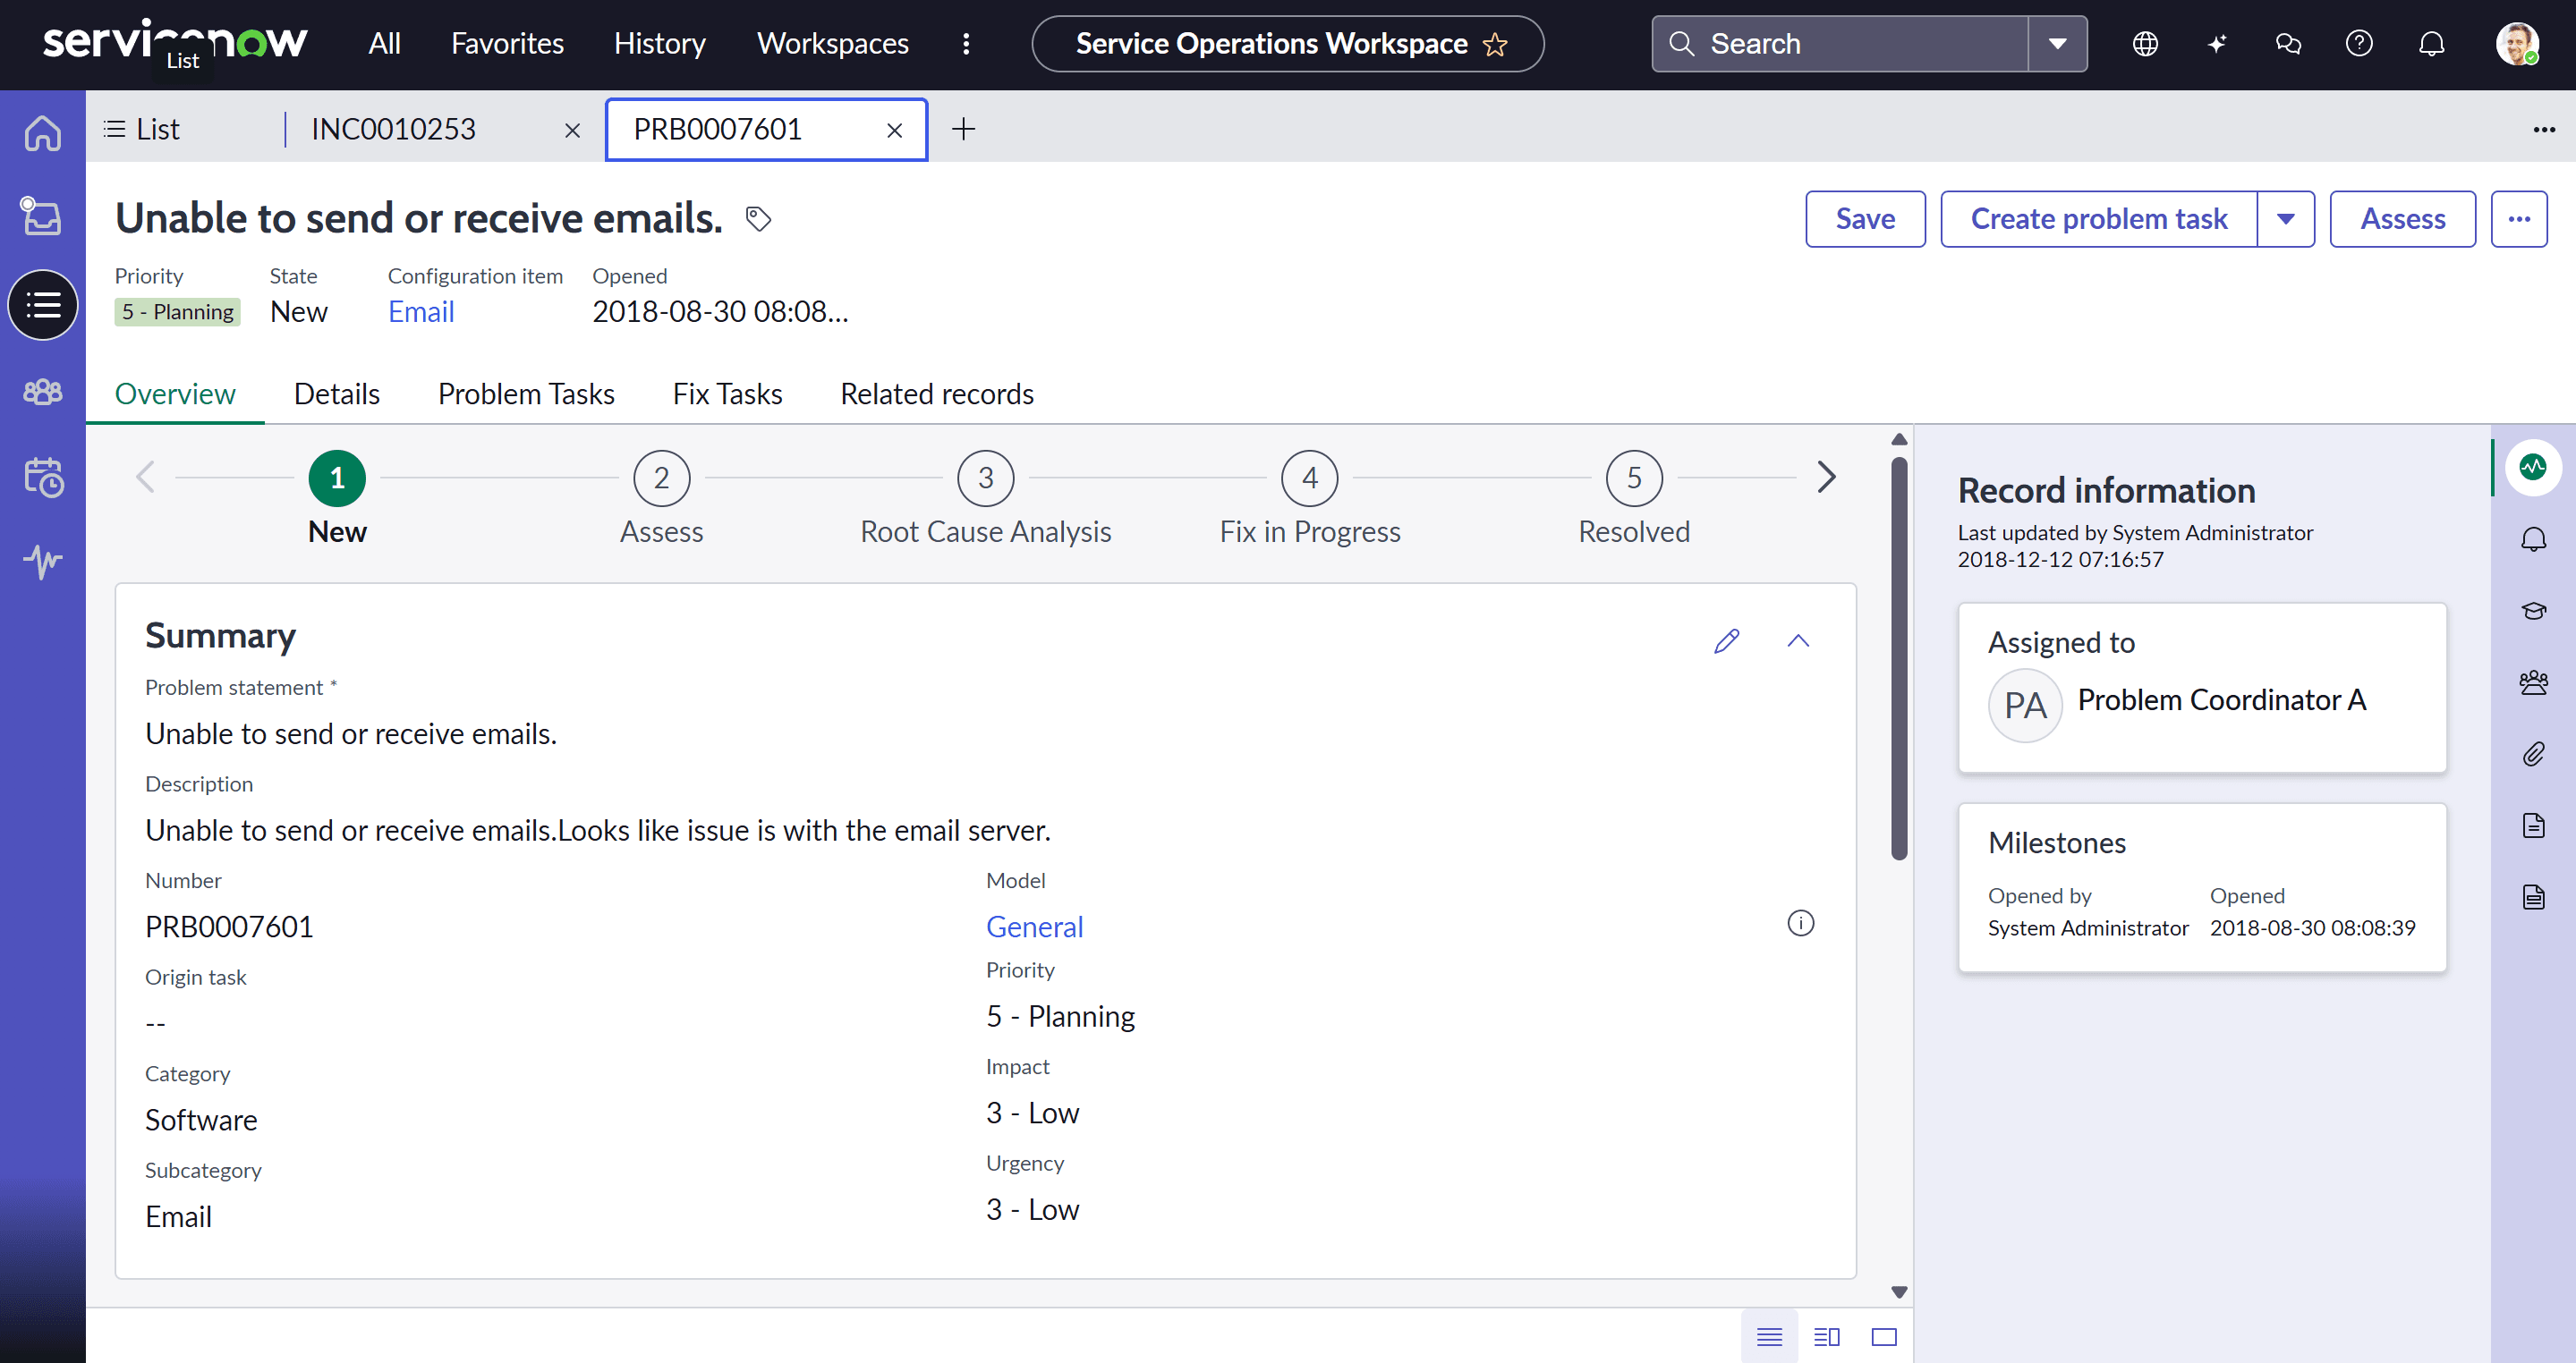Click the tag icon next to title
The height and width of the screenshot is (1363, 2576).
click(x=758, y=219)
